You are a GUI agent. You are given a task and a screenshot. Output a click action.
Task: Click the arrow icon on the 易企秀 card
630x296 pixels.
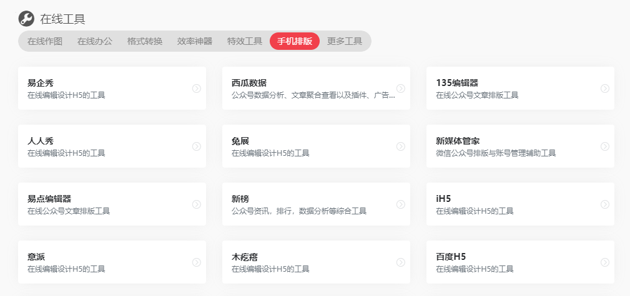pyautogui.click(x=197, y=88)
